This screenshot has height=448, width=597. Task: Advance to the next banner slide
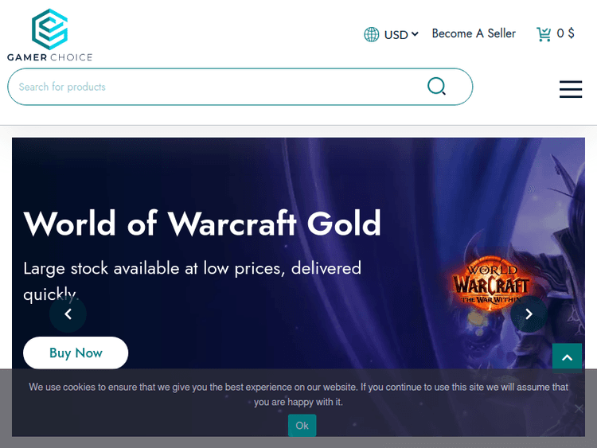pyautogui.click(x=529, y=314)
